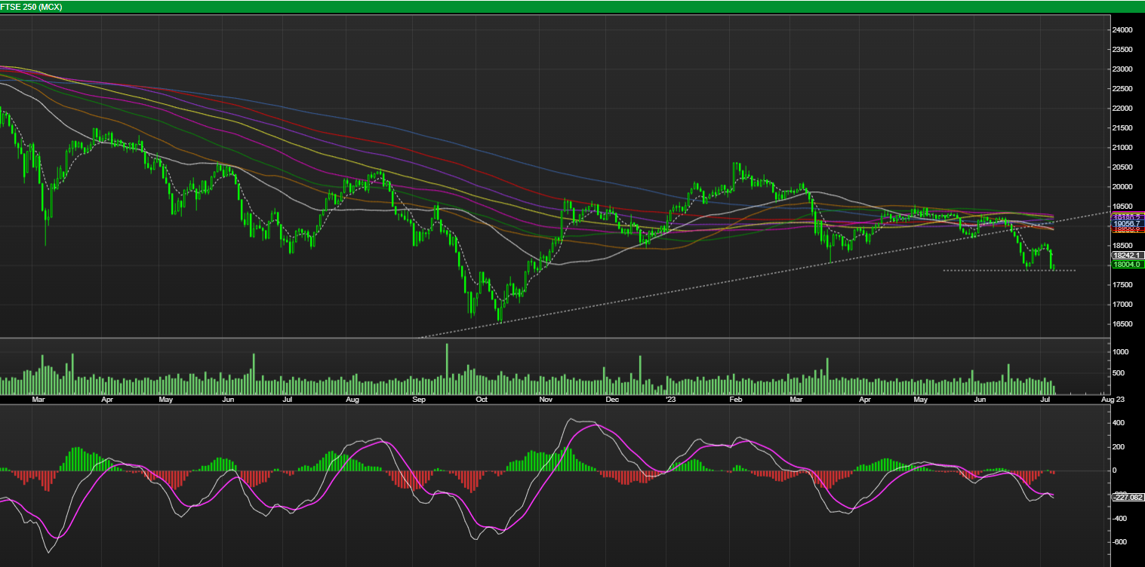This screenshot has height=567, width=1145.
Task: Click the "21000" price axis label
Action: coord(1122,148)
